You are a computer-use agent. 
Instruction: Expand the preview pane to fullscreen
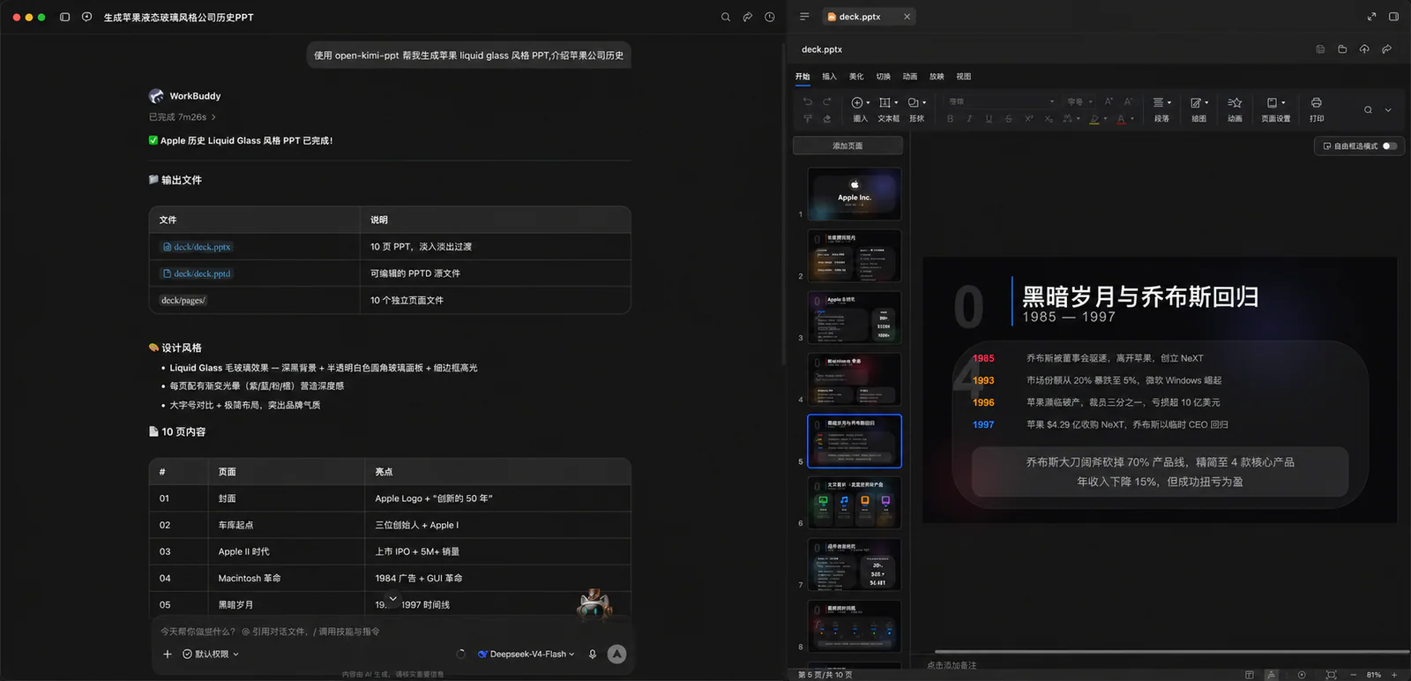1371,17
